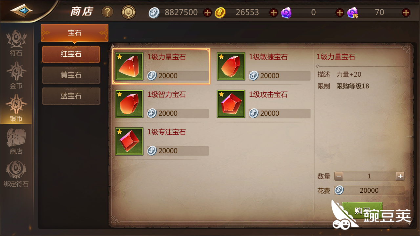
Task: Increase quantity with plus button
Action: [400, 176]
